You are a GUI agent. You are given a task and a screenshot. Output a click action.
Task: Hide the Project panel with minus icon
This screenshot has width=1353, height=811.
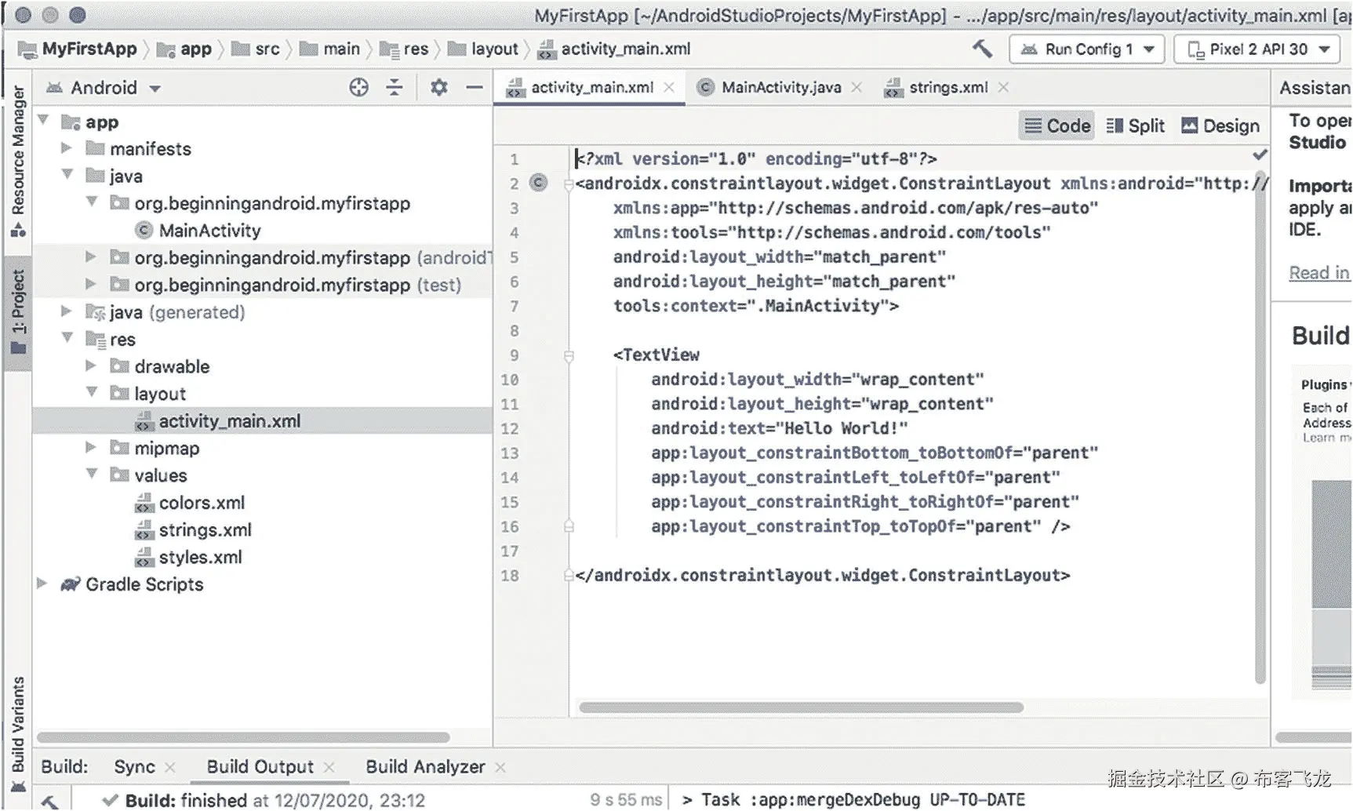pos(475,87)
